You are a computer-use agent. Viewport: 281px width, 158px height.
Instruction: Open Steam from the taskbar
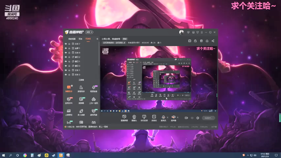(54, 155)
